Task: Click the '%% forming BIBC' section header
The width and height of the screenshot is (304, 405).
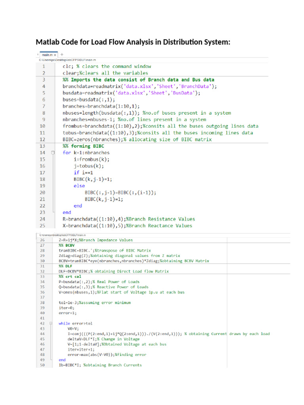Action: point(83,146)
